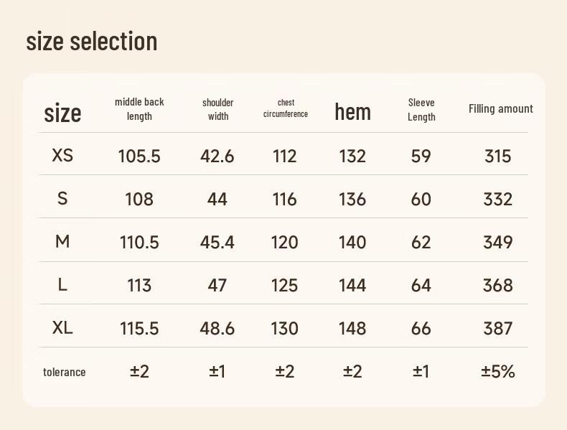Click the "size" column header

pyautogui.click(x=62, y=113)
